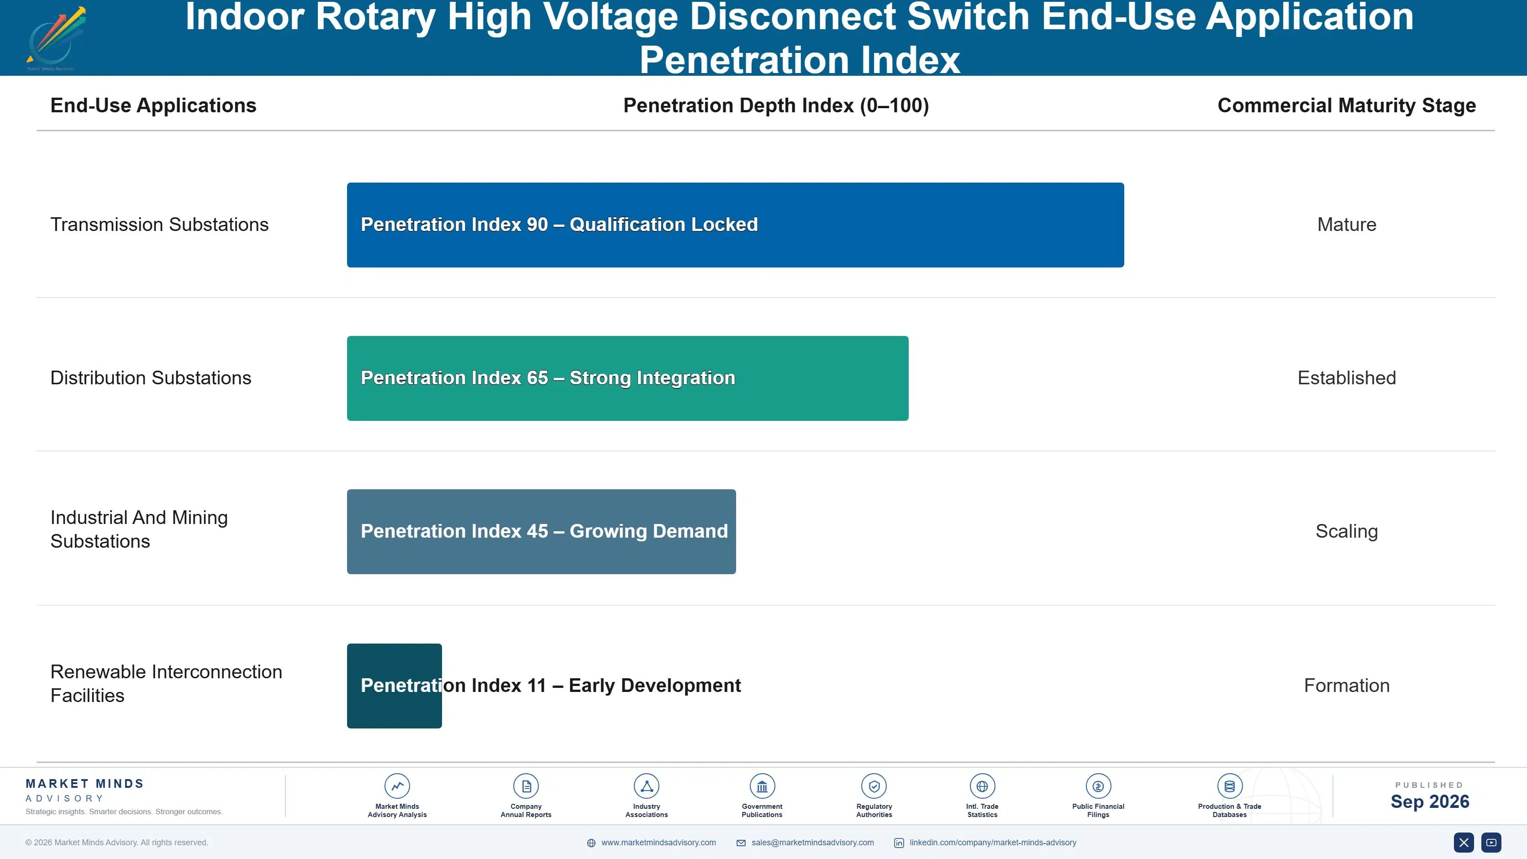The image size is (1527, 859).
Task: Click the globe icon beside the website address
Action: (591, 843)
